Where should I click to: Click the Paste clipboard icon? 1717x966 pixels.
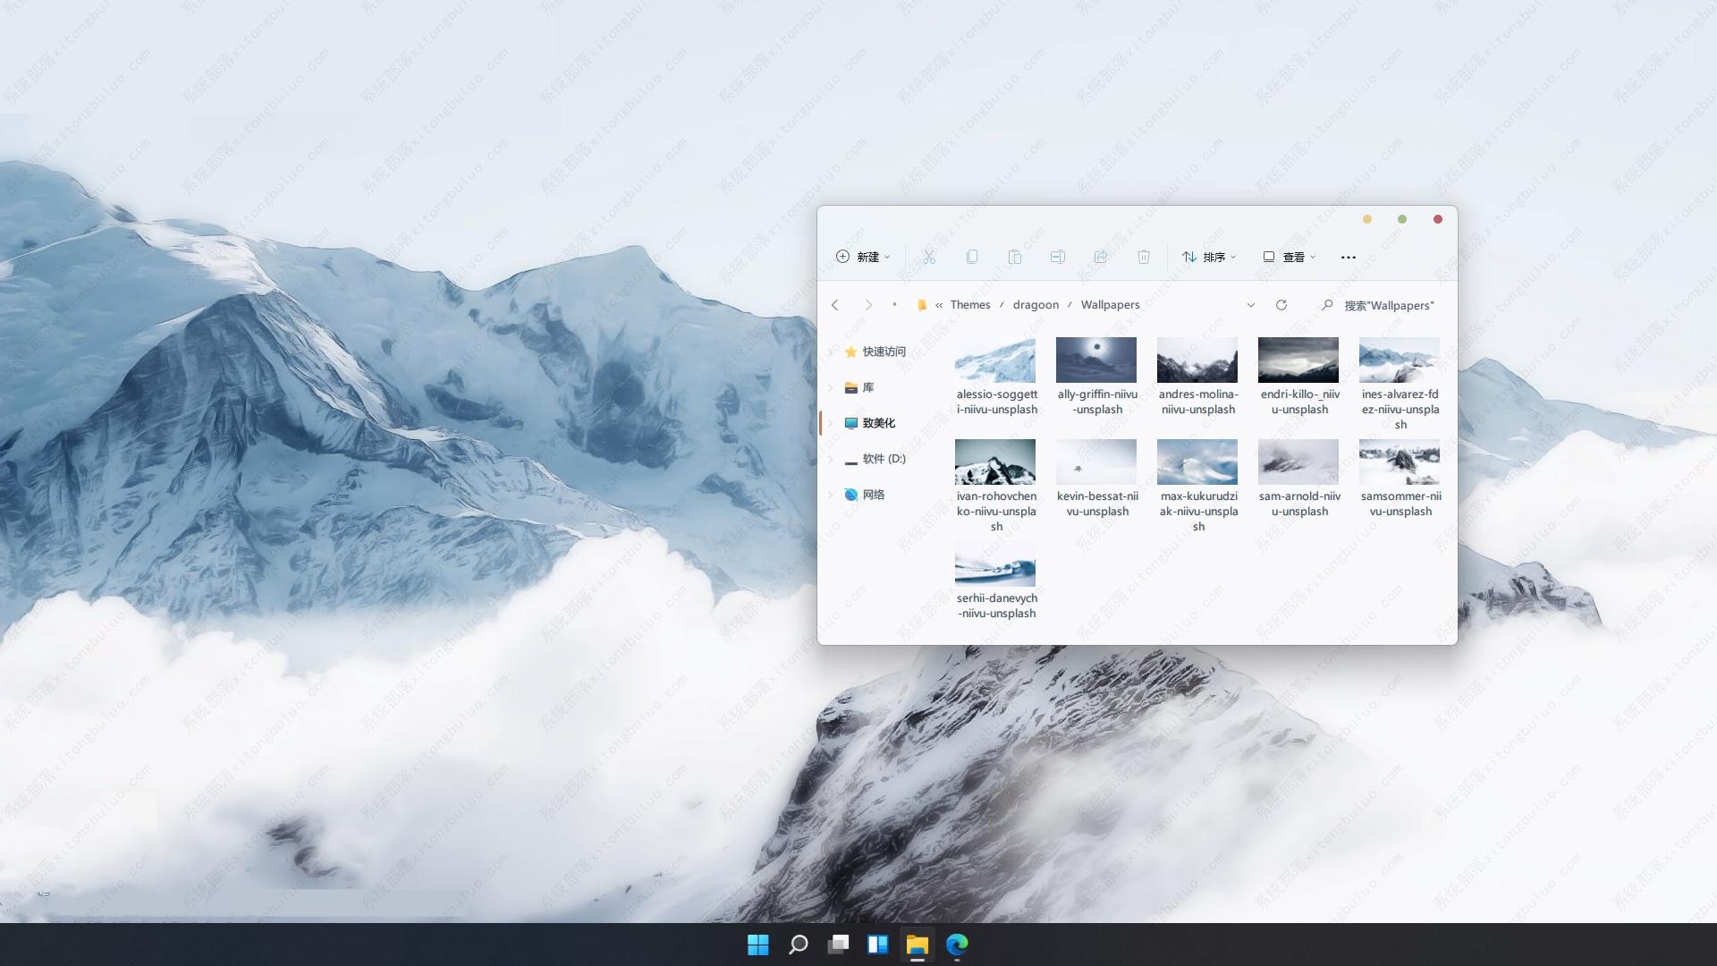(1015, 257)
